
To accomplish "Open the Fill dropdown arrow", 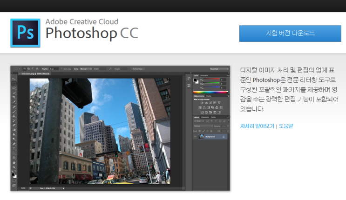I will 228,131.
